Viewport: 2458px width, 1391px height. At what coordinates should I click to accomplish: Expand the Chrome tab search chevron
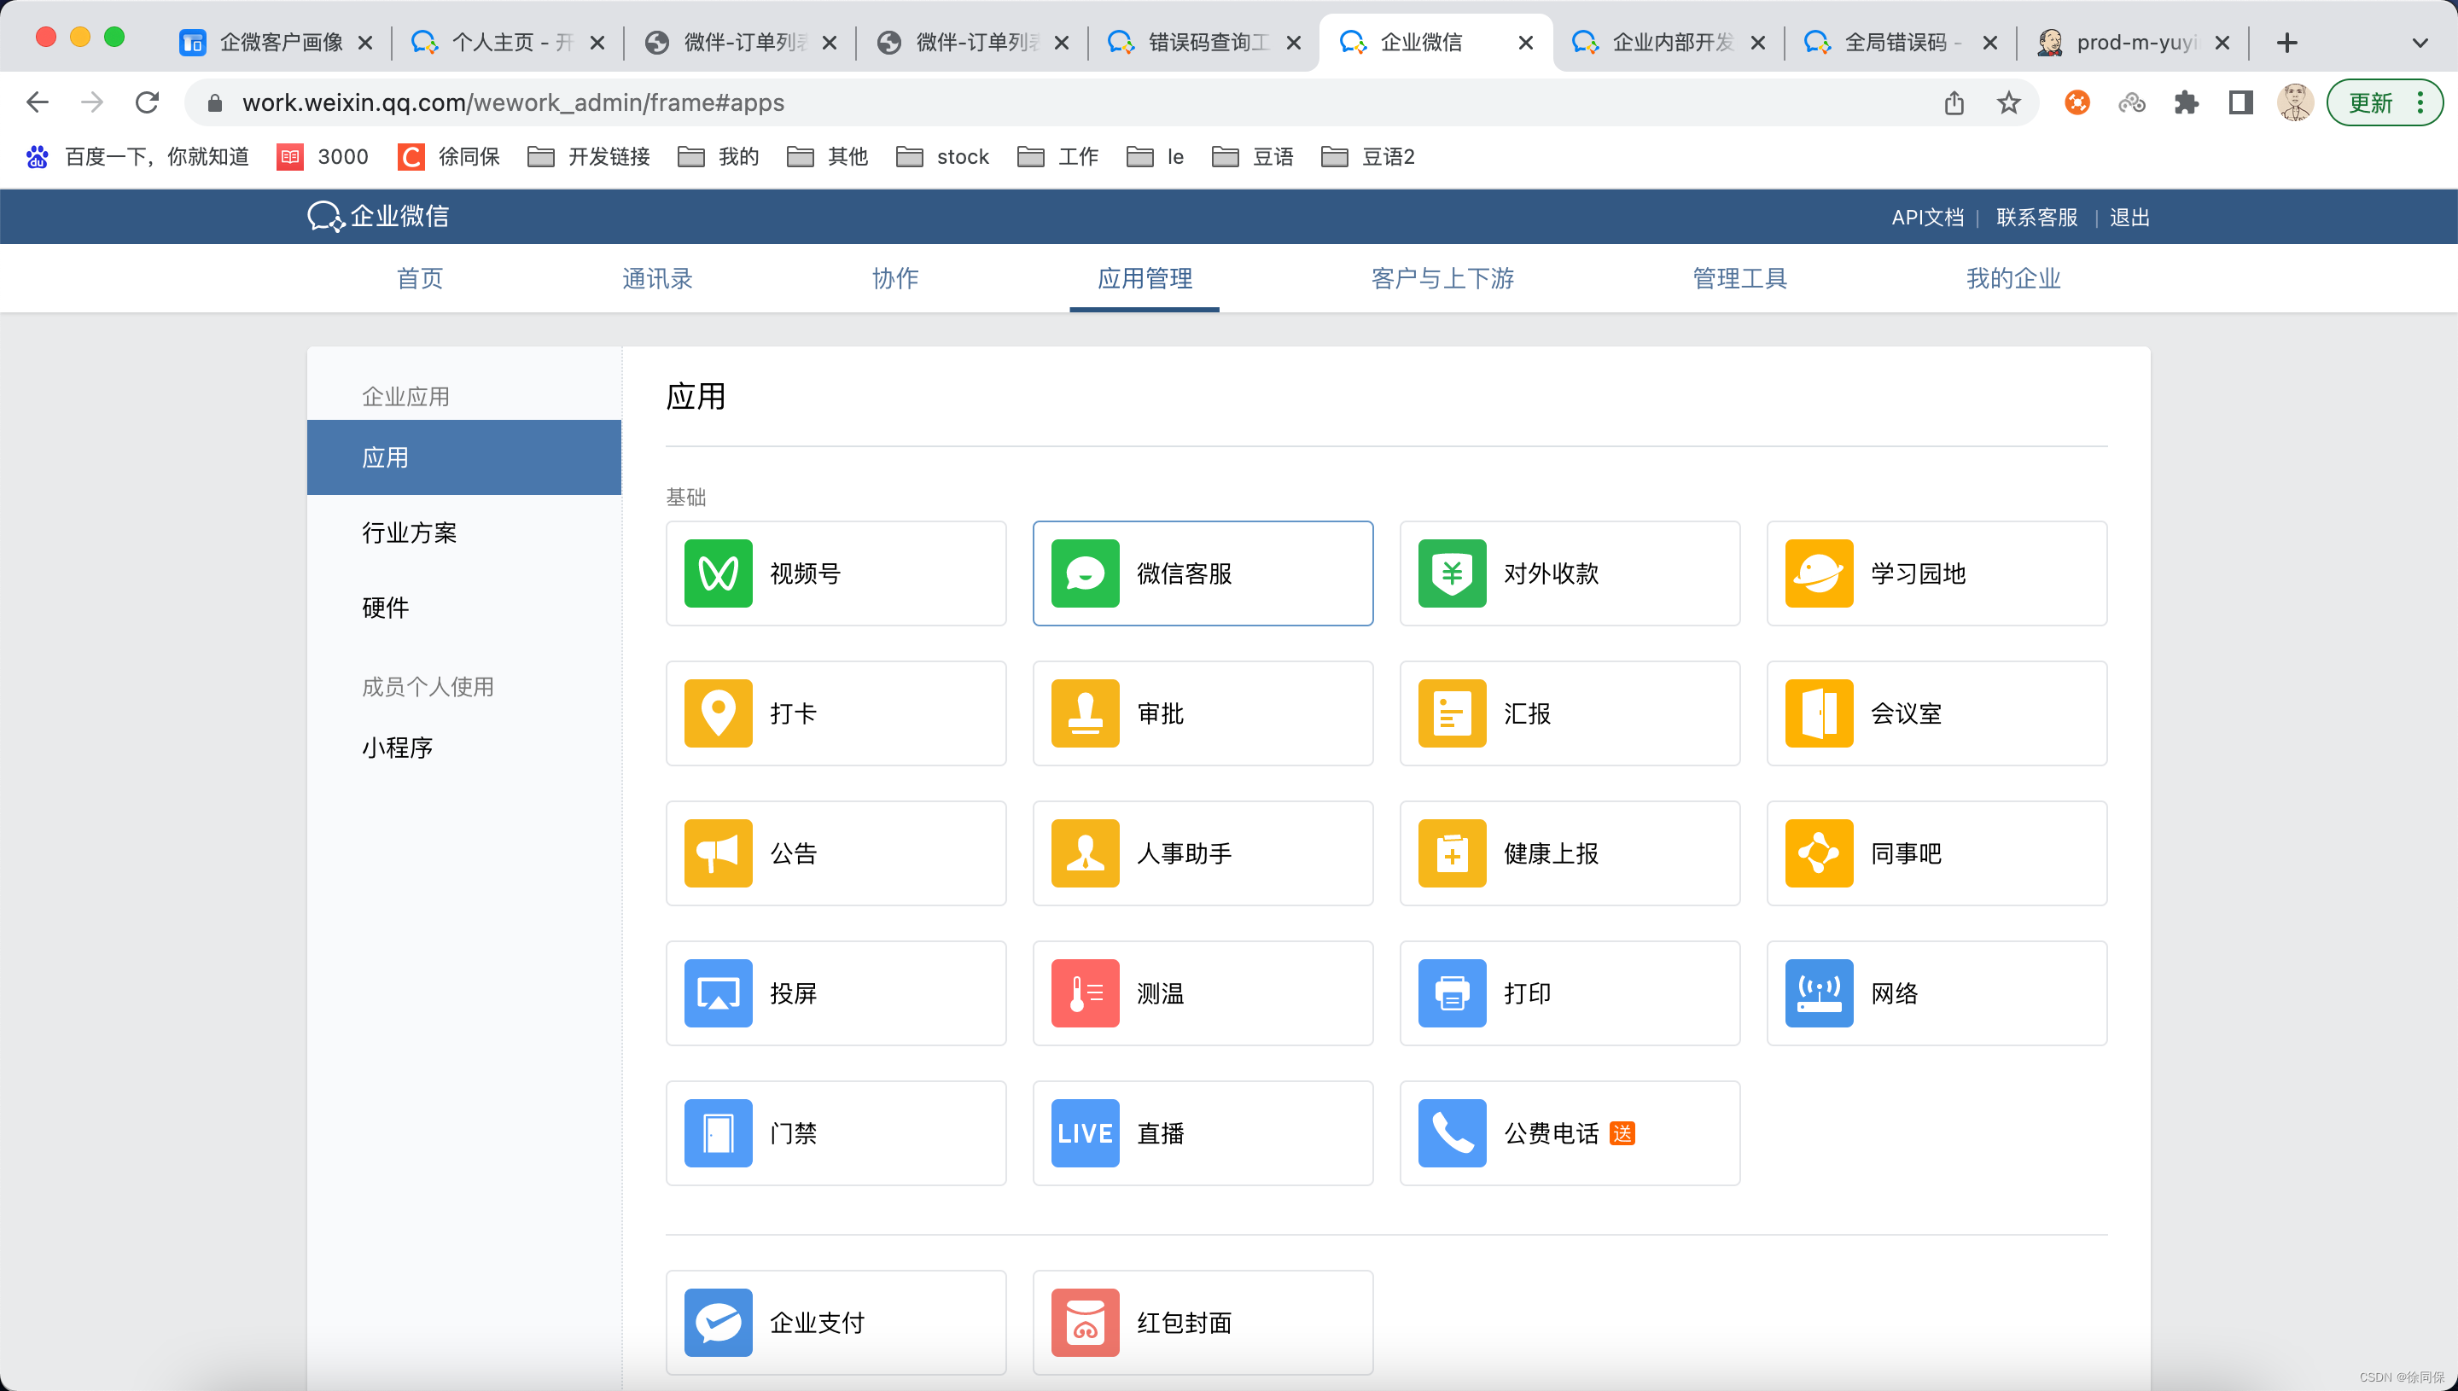click(2419, 43)
